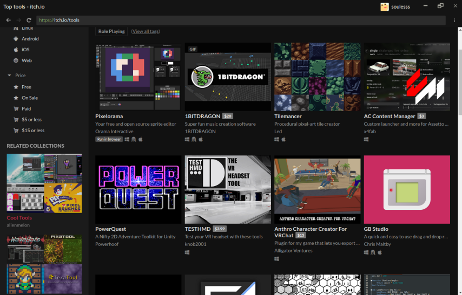Screen dimensions: 462x295
Task: Click the Linux icon under GB Studio
Action: [x=373, y=252]
